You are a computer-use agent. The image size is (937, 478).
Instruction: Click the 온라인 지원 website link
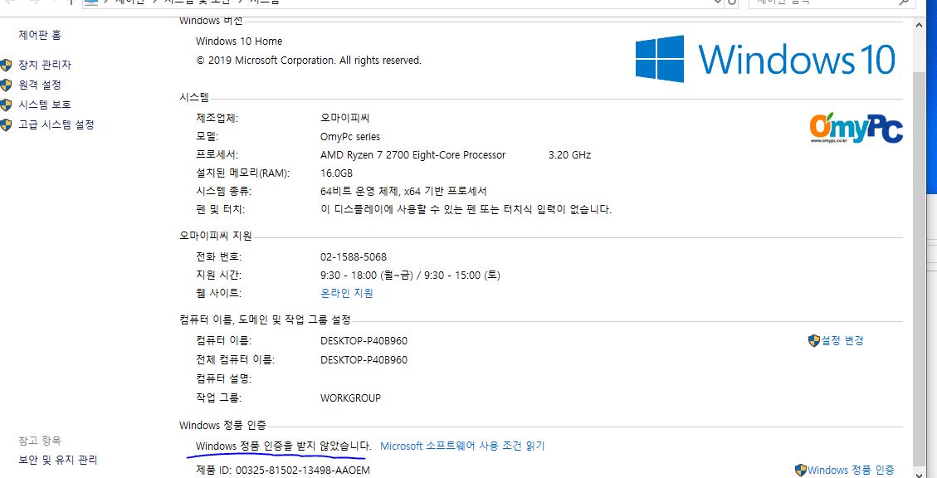(x=347, y=294)
